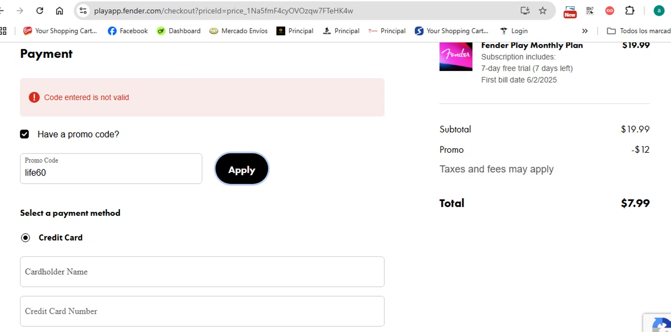Click the Code entered is not valid message
Image resolution: width=671 pixels, height=332 pixels.
click(86, 97)
